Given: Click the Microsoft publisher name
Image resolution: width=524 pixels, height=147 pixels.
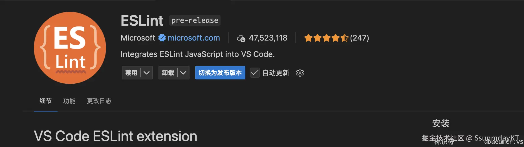Looking at the screenshot, I should [138, 38].
